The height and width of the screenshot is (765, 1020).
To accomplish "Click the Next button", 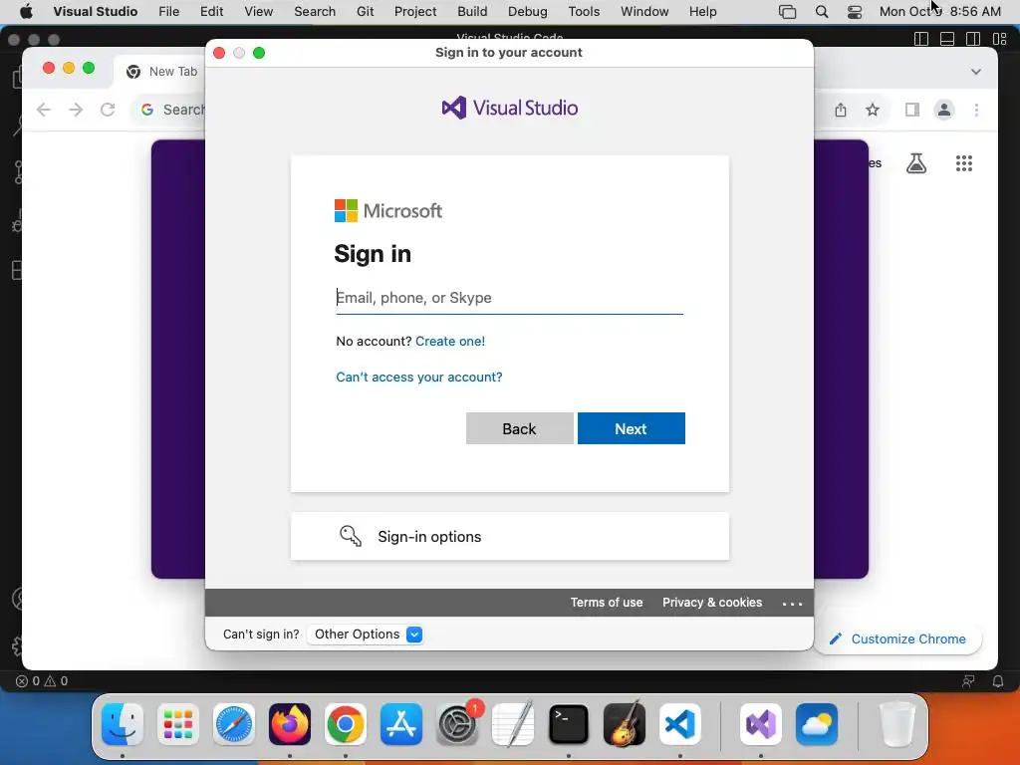I will (631, 428).
